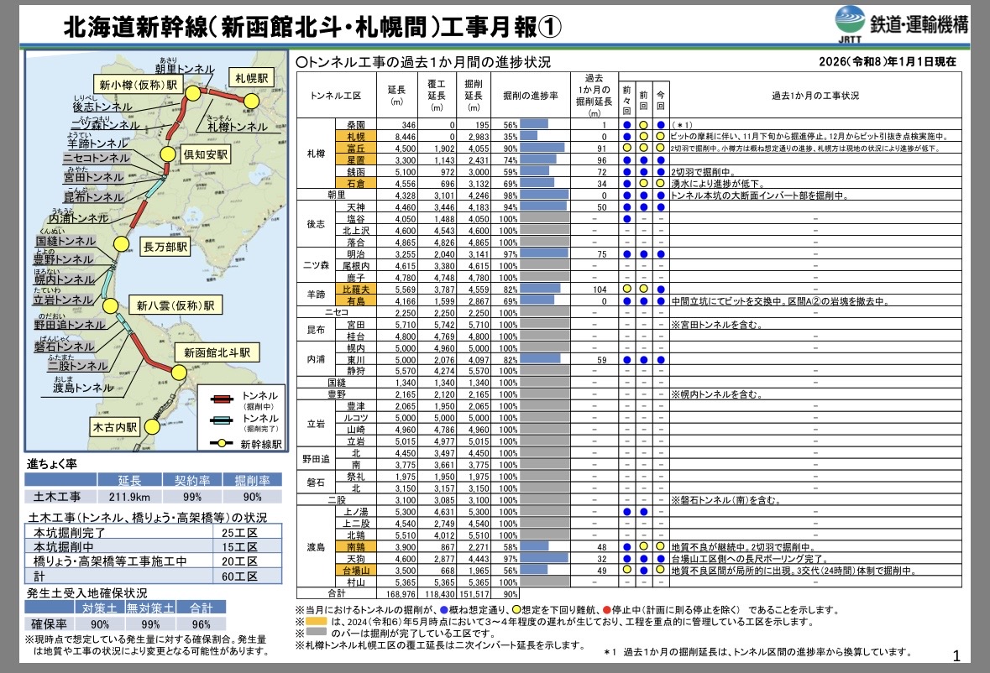Click the yellow station marker beside 木古内駅

[151, 426]
